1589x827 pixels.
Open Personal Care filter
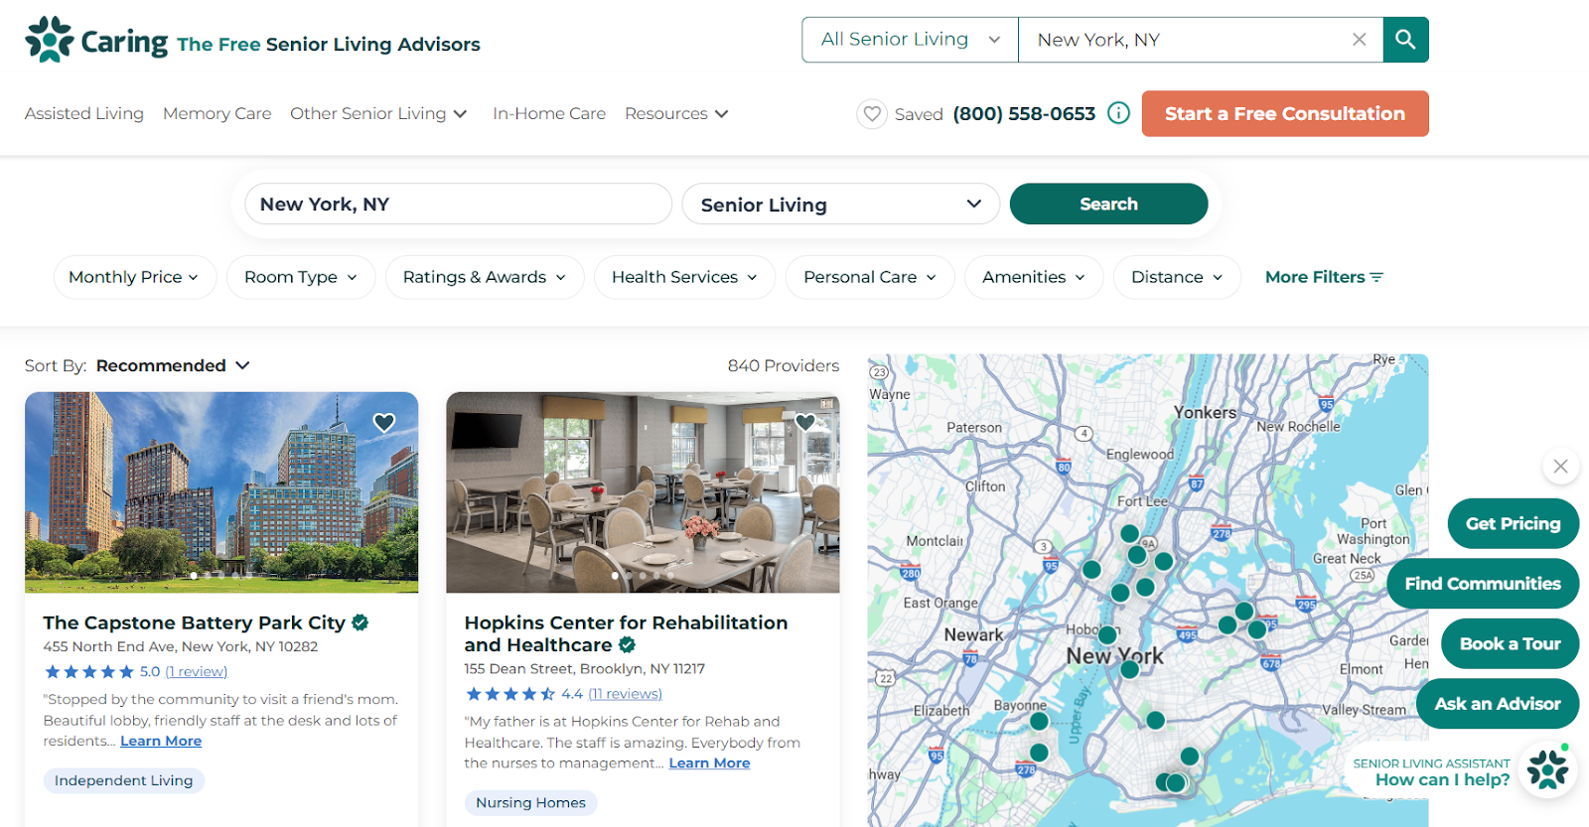pos(870,277)
